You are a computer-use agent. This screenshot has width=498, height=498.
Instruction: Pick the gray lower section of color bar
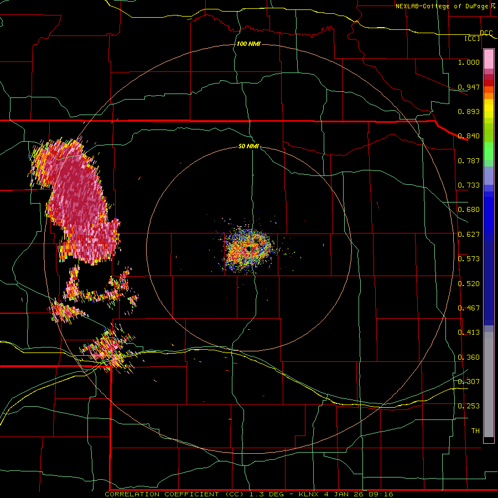[489, 385]
